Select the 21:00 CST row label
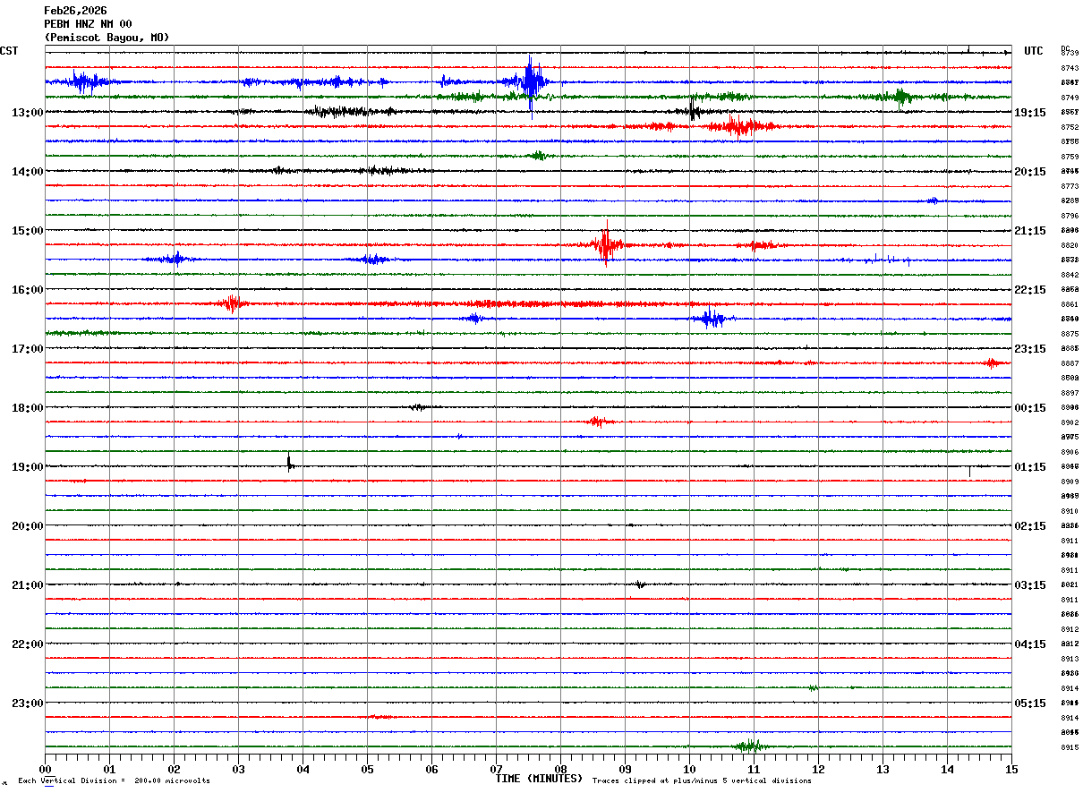This screenshot has width=1083, height=793. [27, 585]
